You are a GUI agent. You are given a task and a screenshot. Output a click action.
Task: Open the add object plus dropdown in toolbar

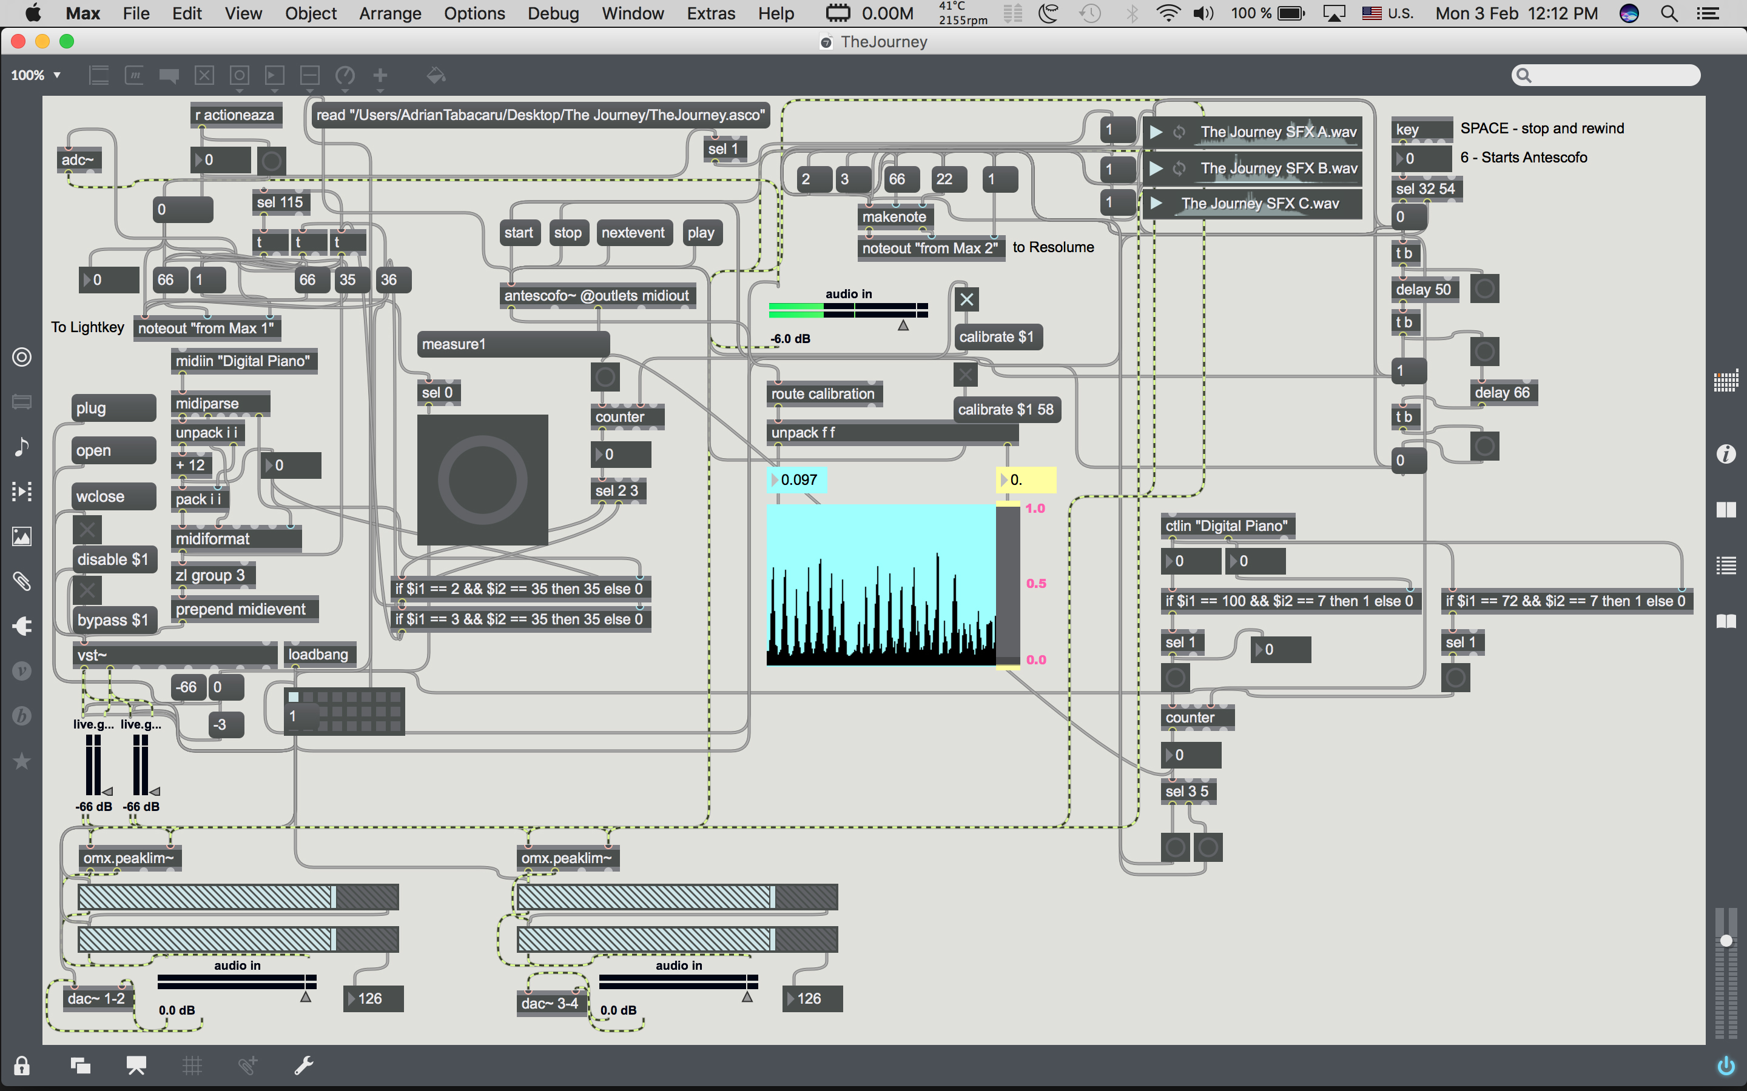[380, 75]
